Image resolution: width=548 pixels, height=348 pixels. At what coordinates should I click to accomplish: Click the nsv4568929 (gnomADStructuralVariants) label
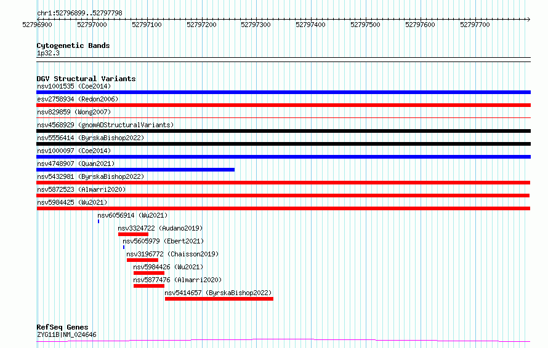(105, 125)
